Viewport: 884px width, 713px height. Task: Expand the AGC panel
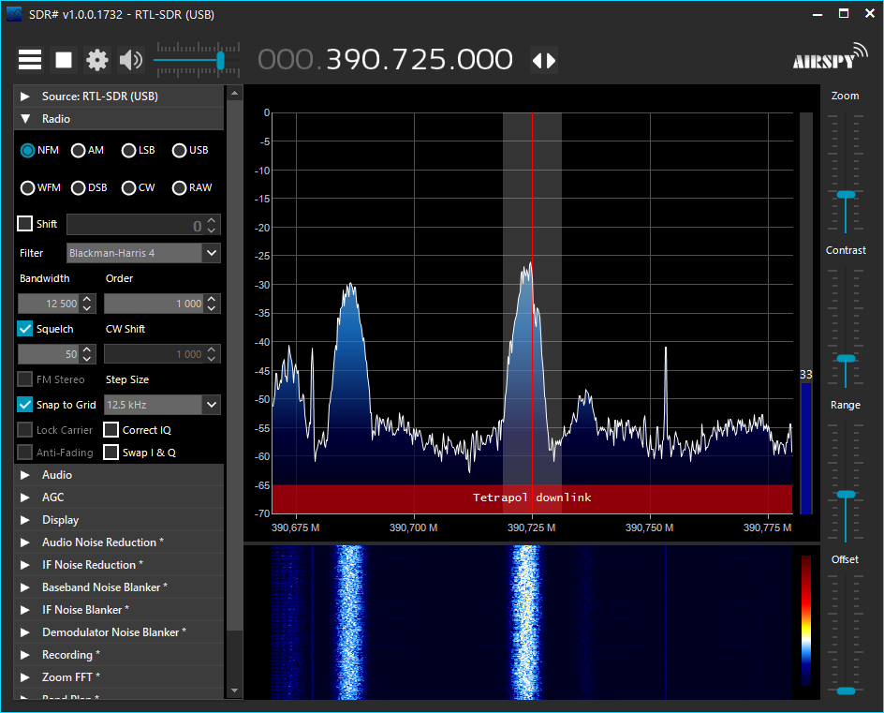click(119, 498)
